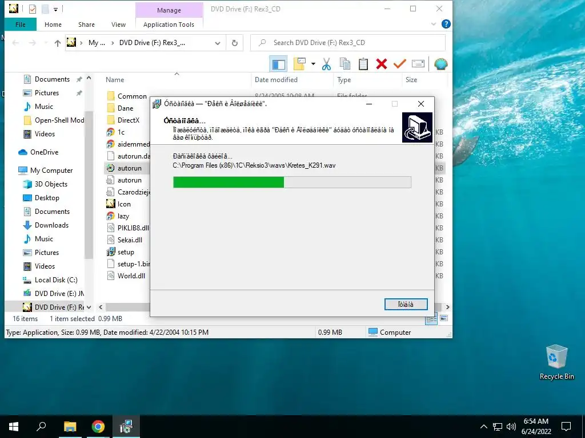Open the Application Tools tab
The width and height of the screenshot is (585, 438).
pyautogui.click(x=169, y=25)
